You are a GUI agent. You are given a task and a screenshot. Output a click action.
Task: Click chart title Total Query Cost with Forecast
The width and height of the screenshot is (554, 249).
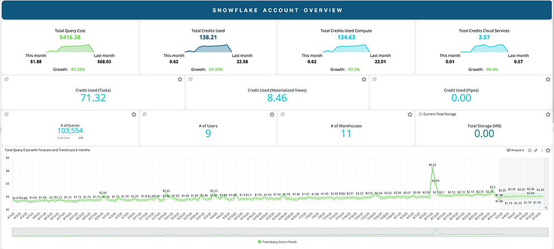coord(47,150)
